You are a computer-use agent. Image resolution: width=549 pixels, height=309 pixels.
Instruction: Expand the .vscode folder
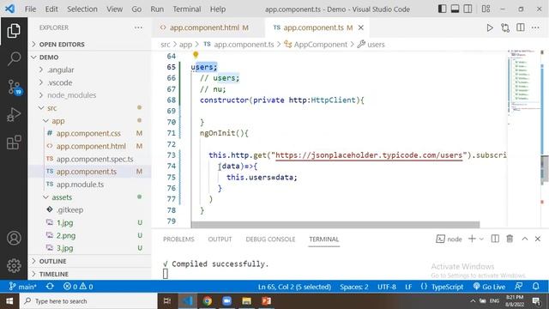pos(59,82)
